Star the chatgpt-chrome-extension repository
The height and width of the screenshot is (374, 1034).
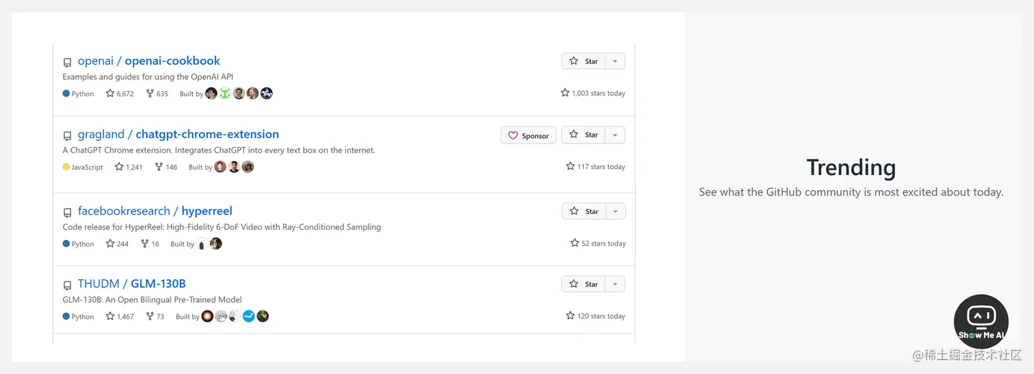583,135
